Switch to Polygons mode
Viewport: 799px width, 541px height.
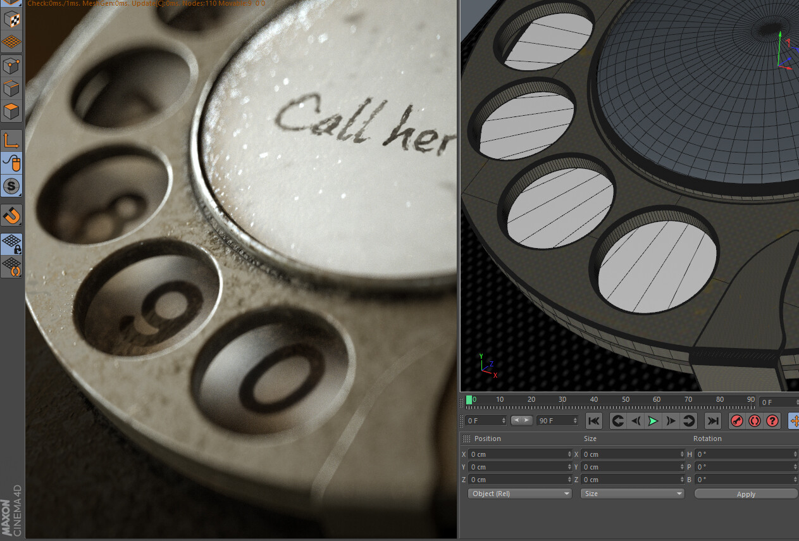pyautogui.click(x=12, y=112)
